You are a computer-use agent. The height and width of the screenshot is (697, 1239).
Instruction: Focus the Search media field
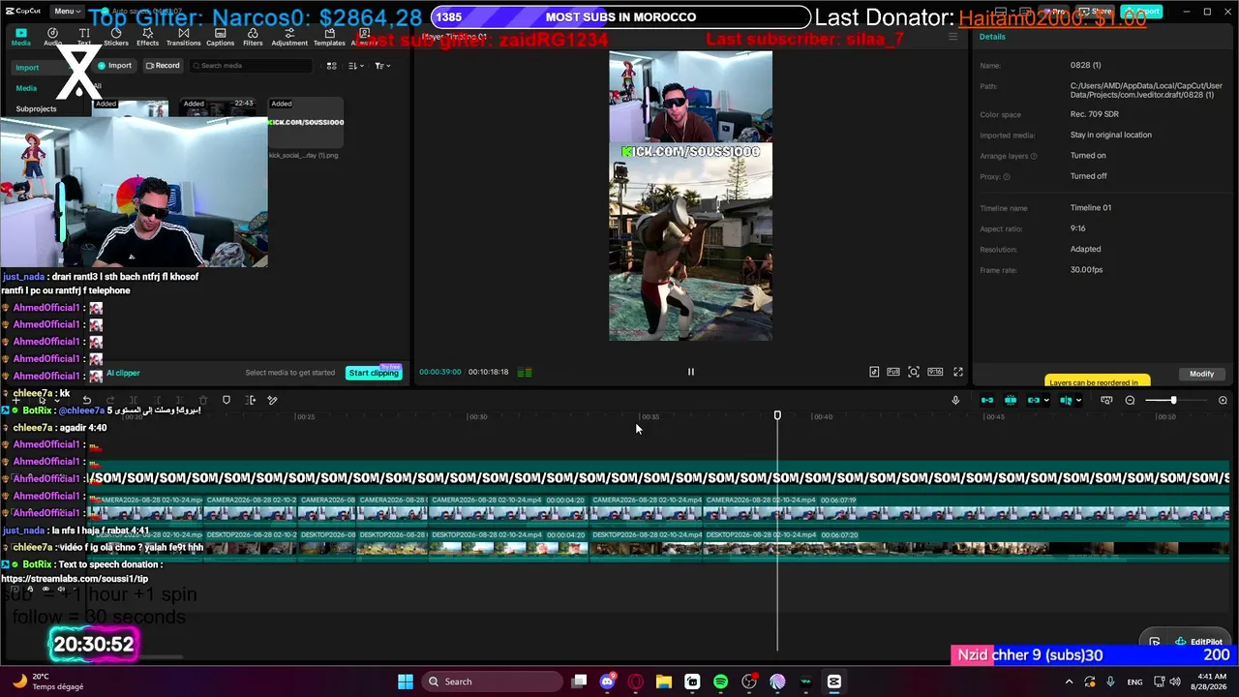pos(252,66)
